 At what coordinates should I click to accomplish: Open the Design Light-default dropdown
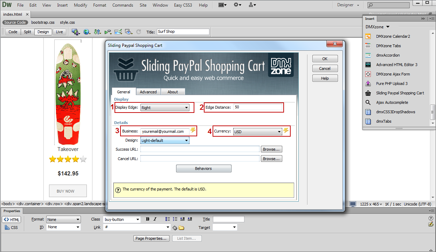click(165, 141)
